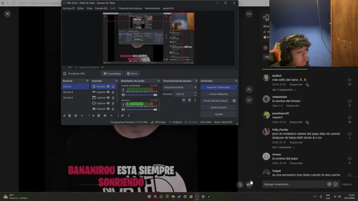
Task: Open transition properties three-dots icon
Action: point(195,100)
